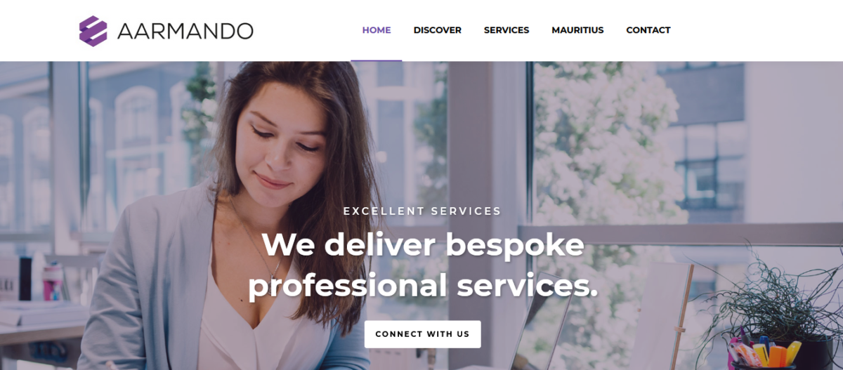Open the CONTACT page link
843x370 pixels.
(648, 30)
